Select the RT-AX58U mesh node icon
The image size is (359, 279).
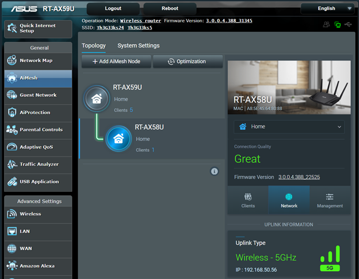click(119, 138)
